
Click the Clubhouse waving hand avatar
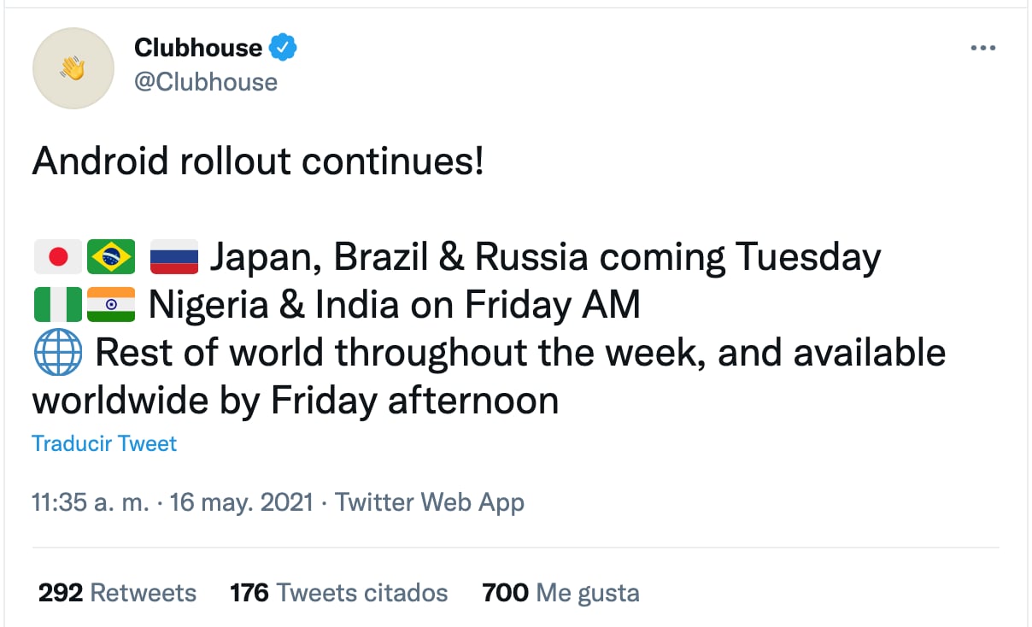coord(73,68)
